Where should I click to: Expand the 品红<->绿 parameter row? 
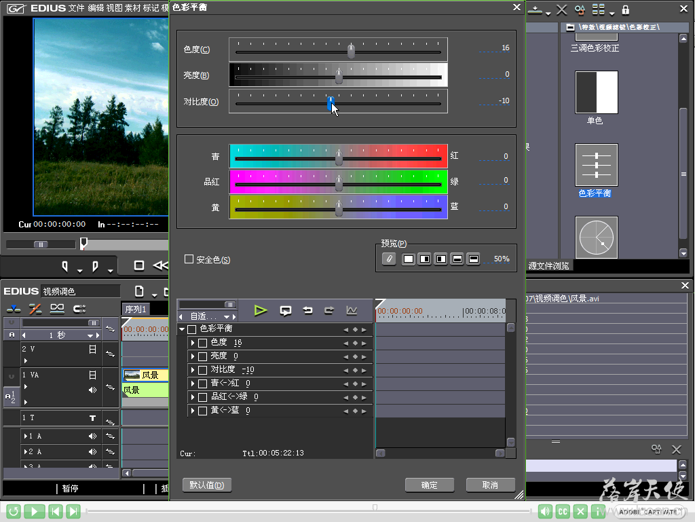point(192,397)
